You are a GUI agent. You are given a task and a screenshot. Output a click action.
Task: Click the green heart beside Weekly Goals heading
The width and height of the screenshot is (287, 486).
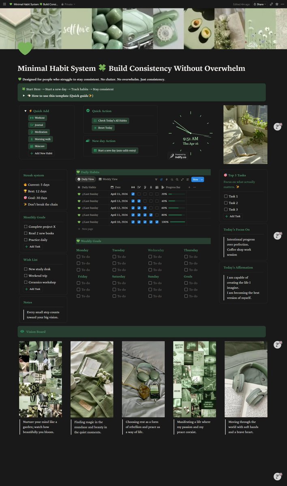click(78, 241)
